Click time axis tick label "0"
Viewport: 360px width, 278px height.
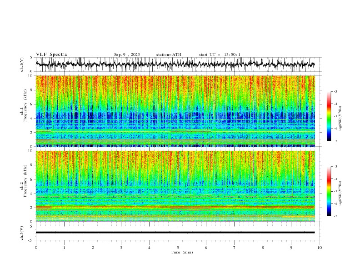coord(36,248)
